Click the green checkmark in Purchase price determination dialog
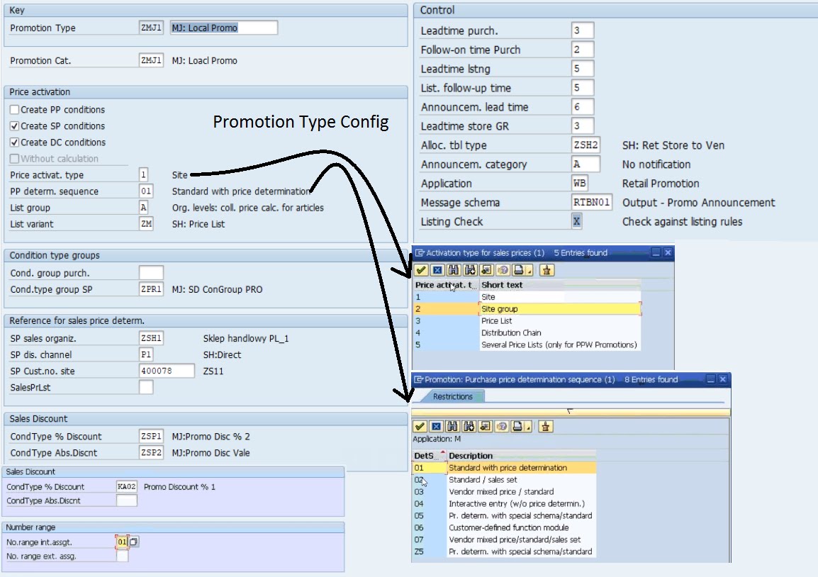Image resolution: width=818 pixels, height=577 pixels. pyautogui.click(x=419, y=427)
